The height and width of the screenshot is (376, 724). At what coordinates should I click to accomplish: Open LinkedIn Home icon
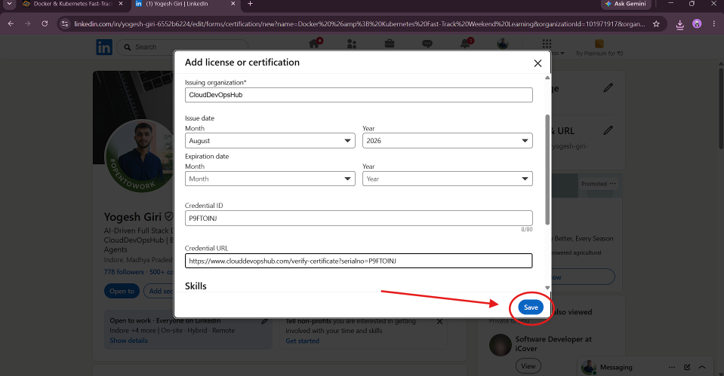[316, 43]
